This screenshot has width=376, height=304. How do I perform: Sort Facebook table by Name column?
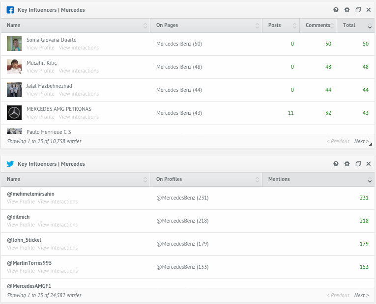75,25
